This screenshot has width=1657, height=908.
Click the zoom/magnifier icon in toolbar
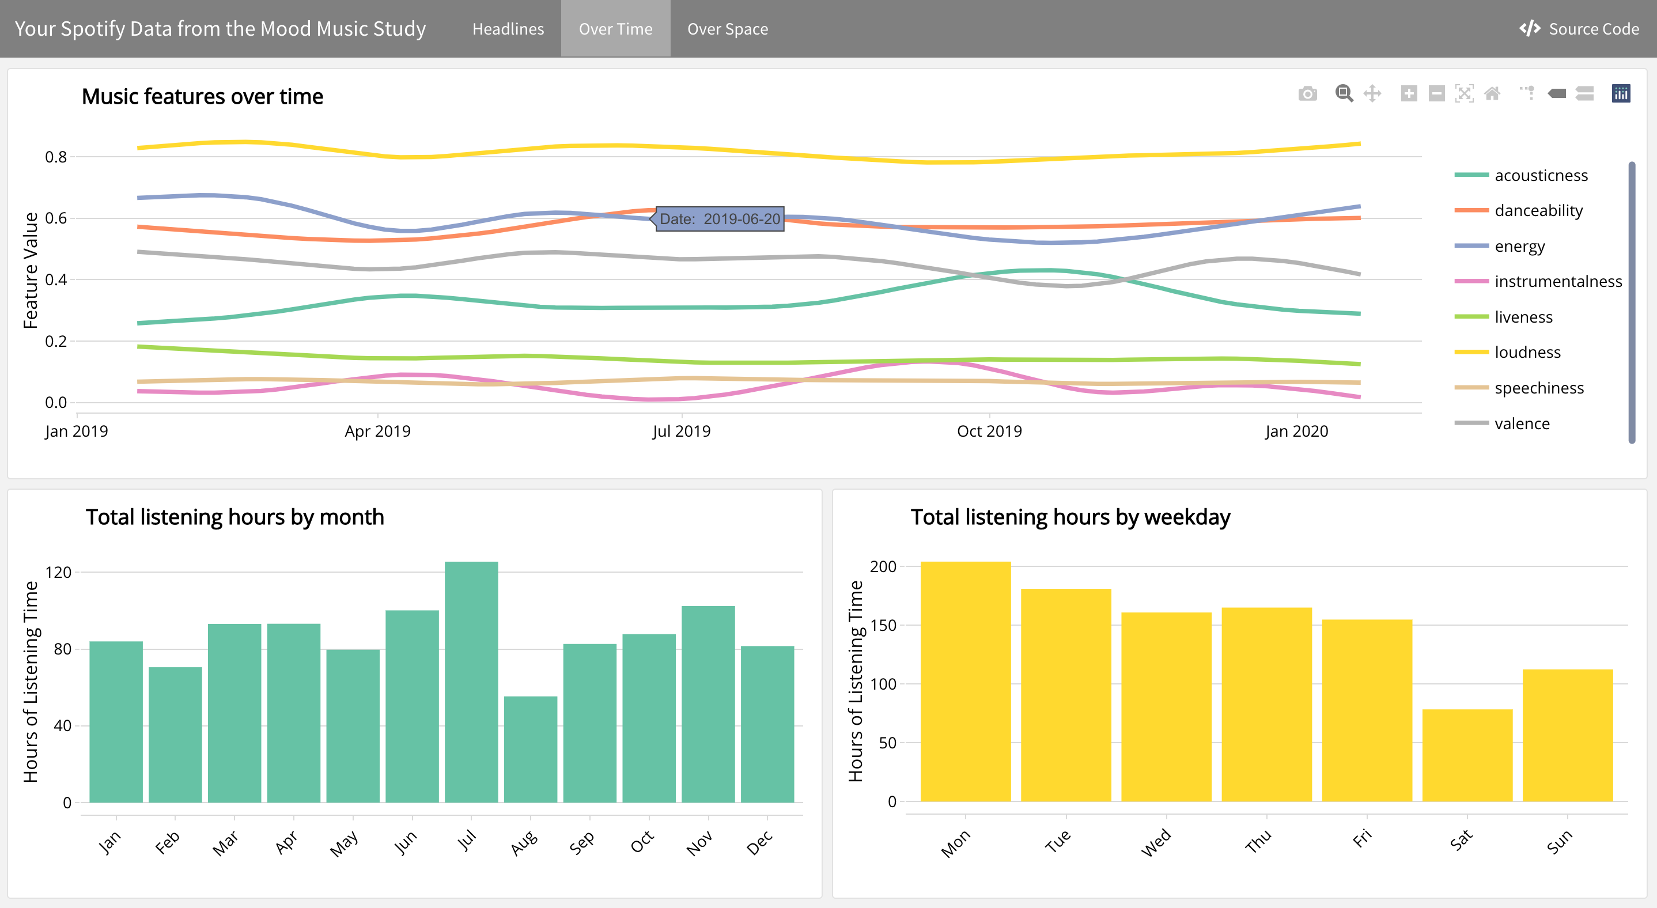point(1341,94)
